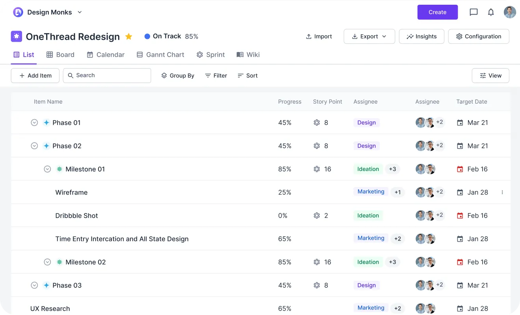This screenshot has height=315, width=520.
Task: Open the Gannt Chart tab
Action: tap(160, 55)
